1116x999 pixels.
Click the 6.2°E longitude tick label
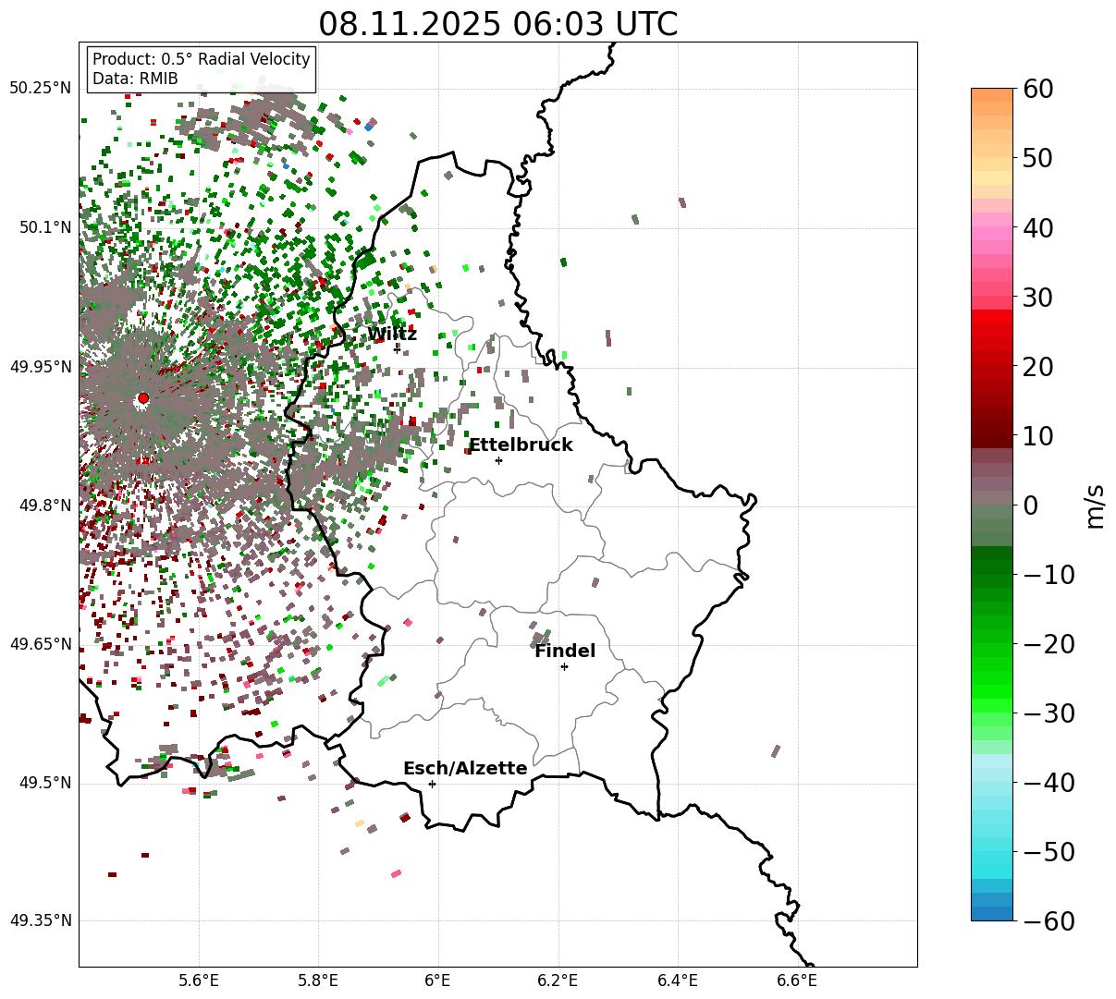click(x=558, y=981)
